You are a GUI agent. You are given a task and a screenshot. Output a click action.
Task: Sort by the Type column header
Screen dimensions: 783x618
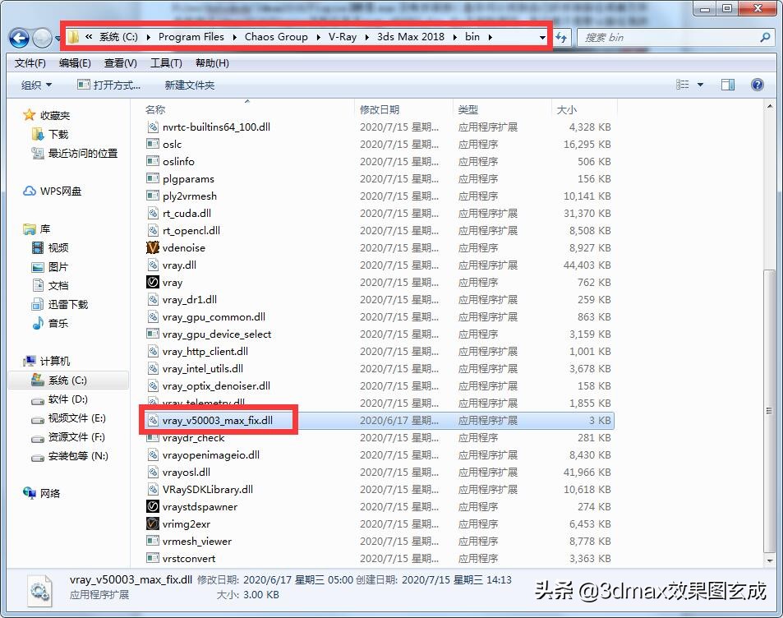click(x=502, y=109)
